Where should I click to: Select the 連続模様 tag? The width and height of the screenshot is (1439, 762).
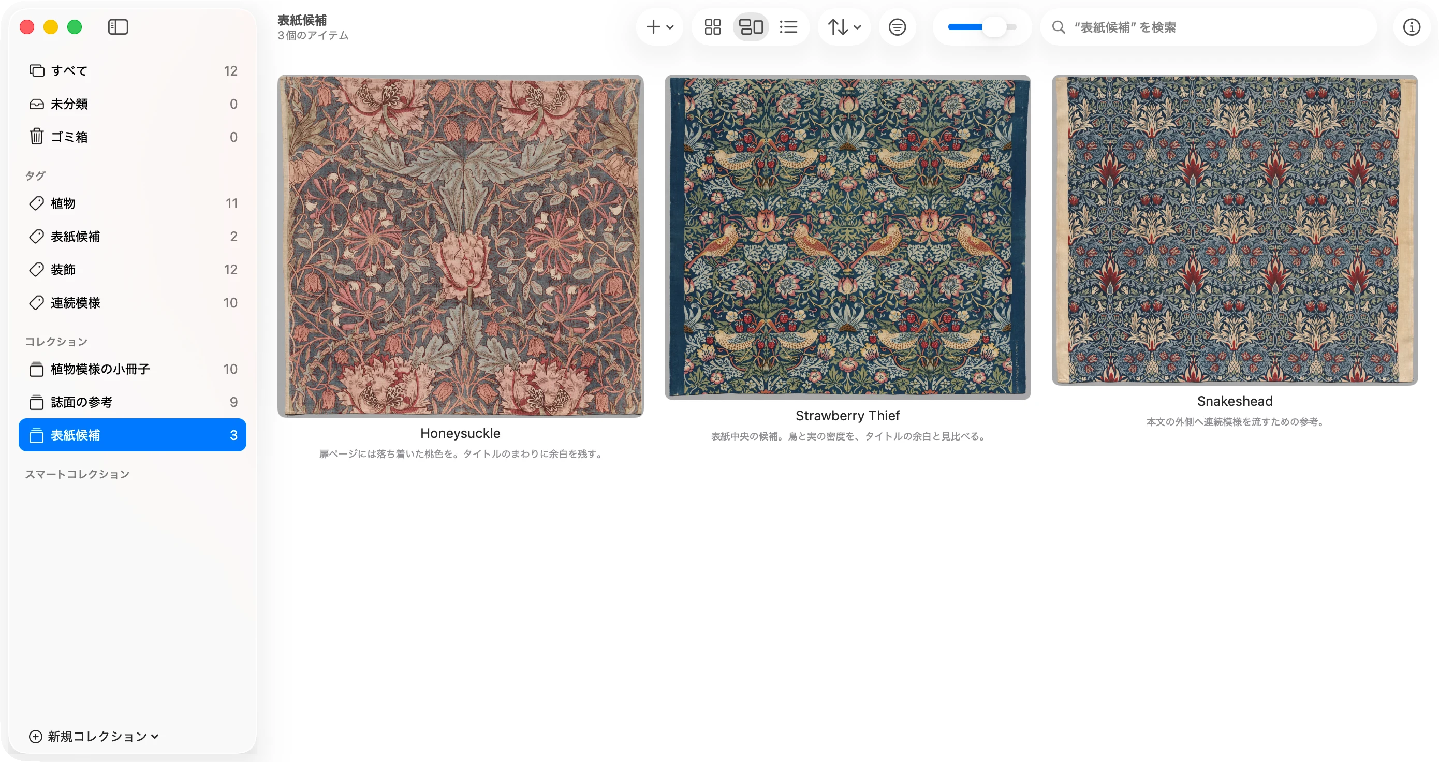point(133,303)
